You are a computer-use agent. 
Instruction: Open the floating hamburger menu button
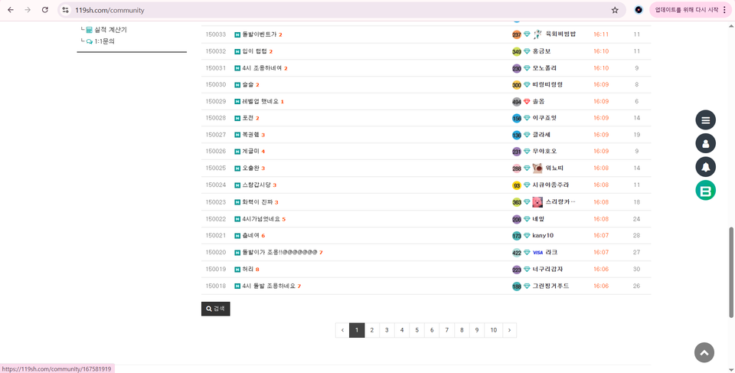tap(705, 119)
